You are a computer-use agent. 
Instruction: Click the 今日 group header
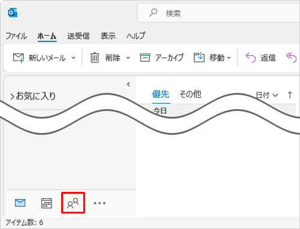(160, 110)
